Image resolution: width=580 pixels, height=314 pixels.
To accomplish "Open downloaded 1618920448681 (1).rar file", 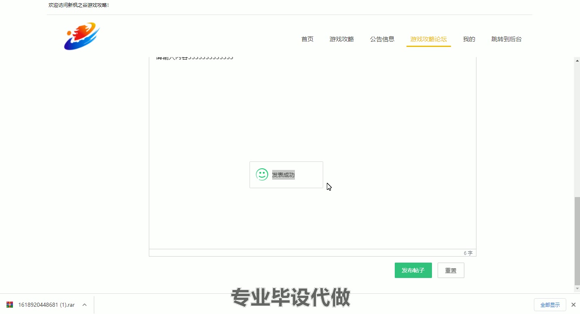I will (x=47, y=305).
